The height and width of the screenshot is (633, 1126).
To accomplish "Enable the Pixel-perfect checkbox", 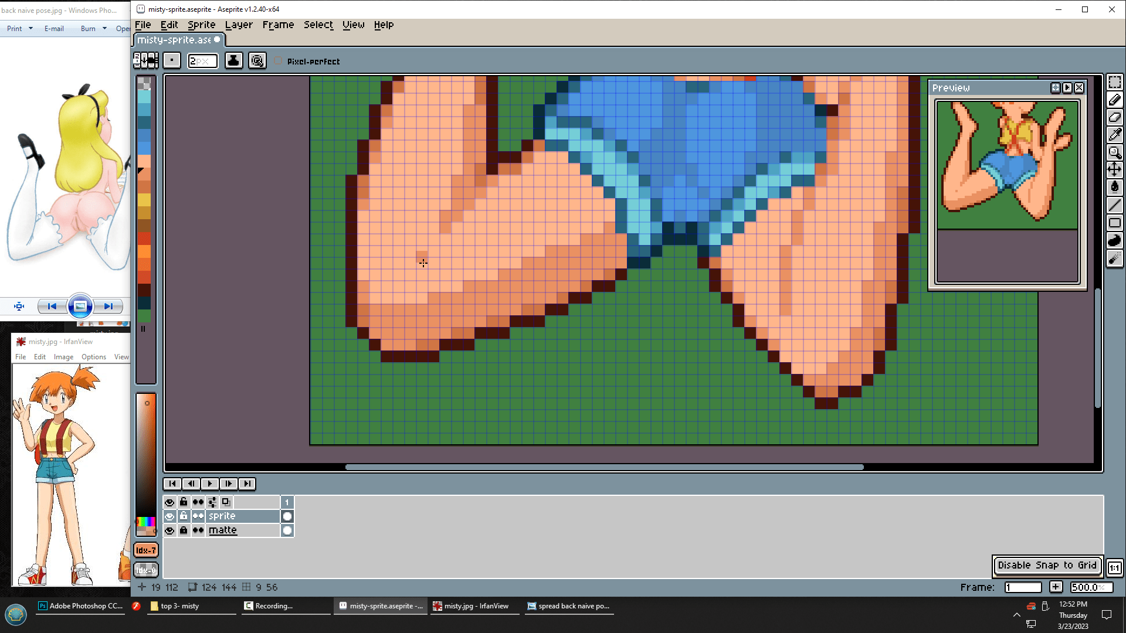I will click(x=279, y=61).
